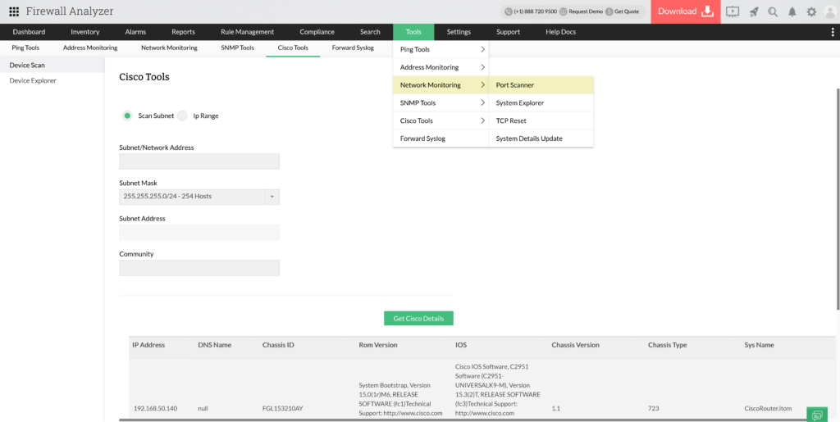
Task: Open the settings gear icon in header
Action: click(811, 11)
